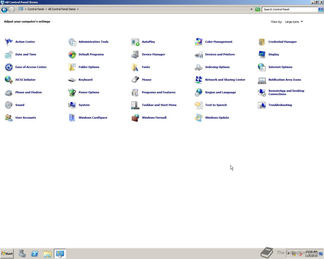
Task: Open the Date and Time icon
Action: [x=9, y=54]
